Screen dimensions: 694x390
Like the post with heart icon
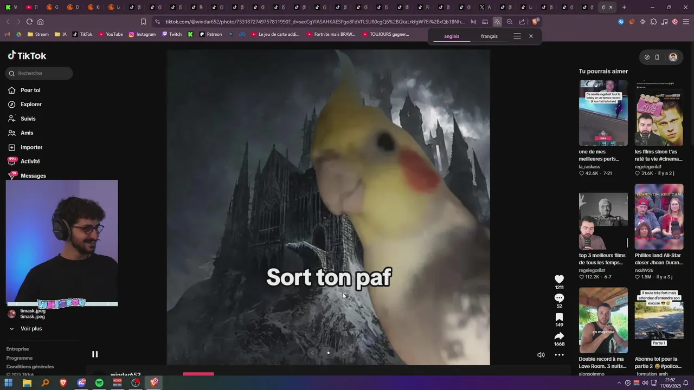tap(559, 279)
